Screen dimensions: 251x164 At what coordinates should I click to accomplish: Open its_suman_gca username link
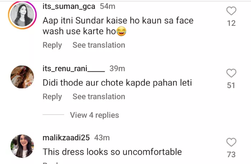(69, 6)
